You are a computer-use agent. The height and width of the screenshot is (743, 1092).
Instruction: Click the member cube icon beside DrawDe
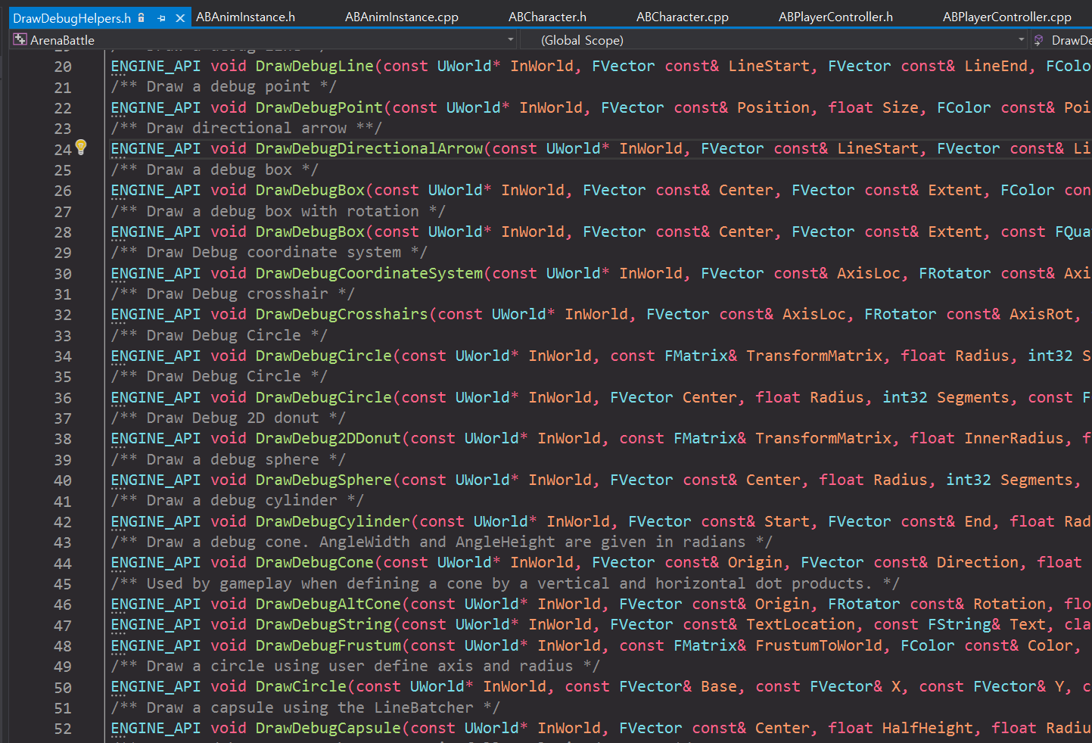(x=1038, y=40)
